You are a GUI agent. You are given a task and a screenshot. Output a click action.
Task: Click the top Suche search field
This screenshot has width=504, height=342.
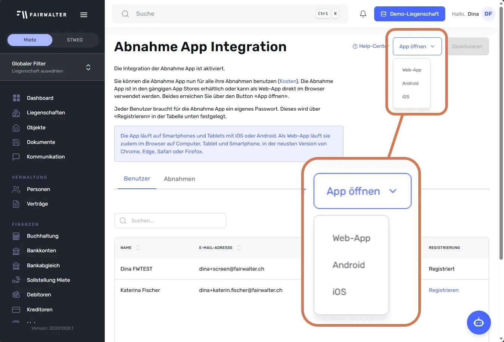click(230, 14)
